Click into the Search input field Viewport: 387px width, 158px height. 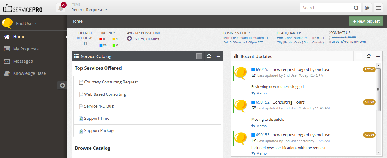click(x=326, y=8)
